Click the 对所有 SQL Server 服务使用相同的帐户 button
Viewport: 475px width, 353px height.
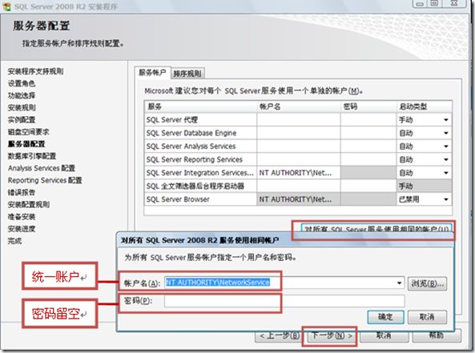376,229
